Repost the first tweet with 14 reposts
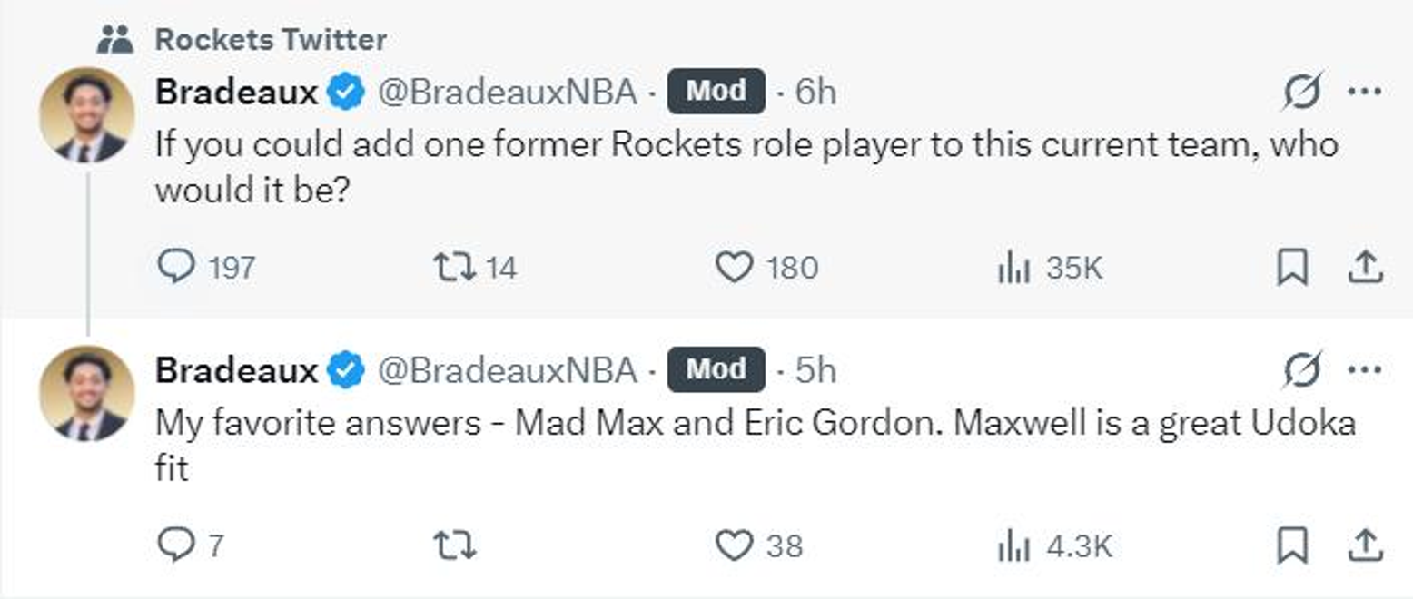This screenshot has width=1413, height=599. (451, 268)
